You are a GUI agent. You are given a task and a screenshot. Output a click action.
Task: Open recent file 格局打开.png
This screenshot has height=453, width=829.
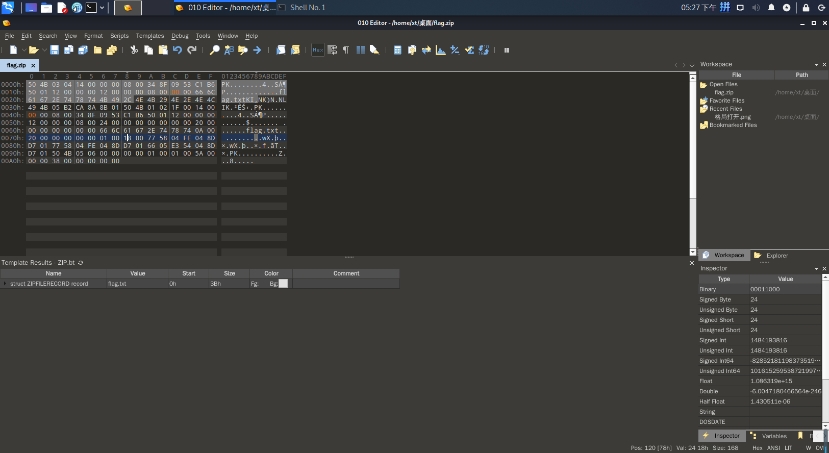(x=733, y=117)
